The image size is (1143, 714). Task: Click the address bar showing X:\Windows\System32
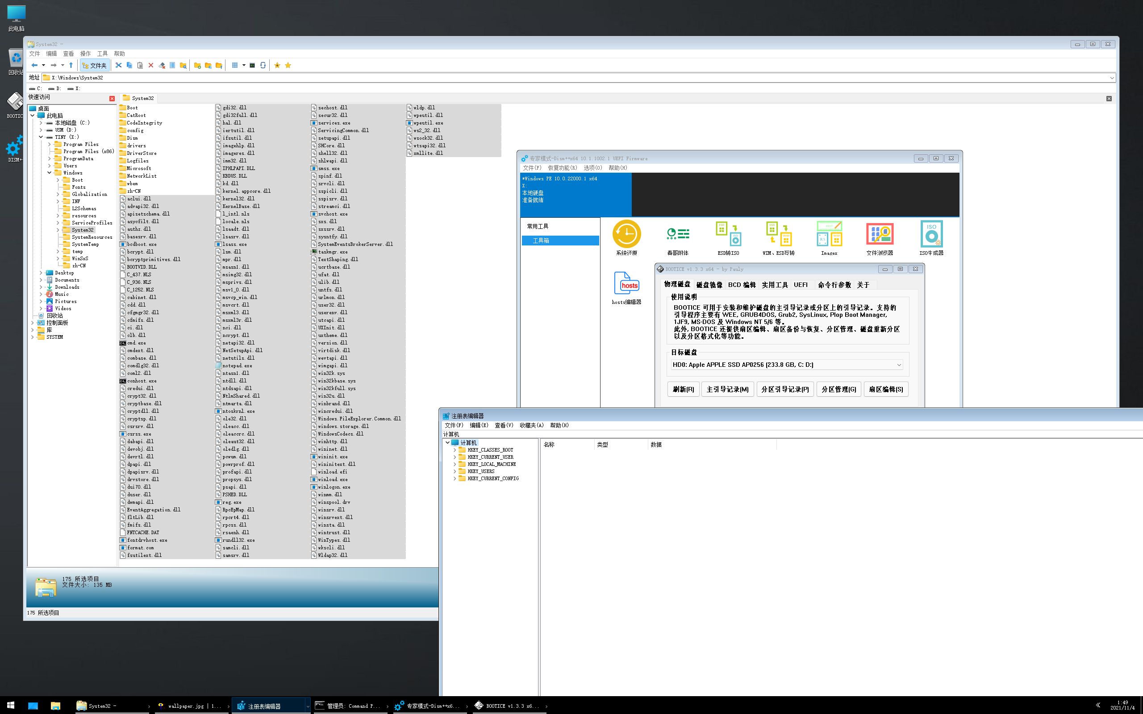click(579, 78)
